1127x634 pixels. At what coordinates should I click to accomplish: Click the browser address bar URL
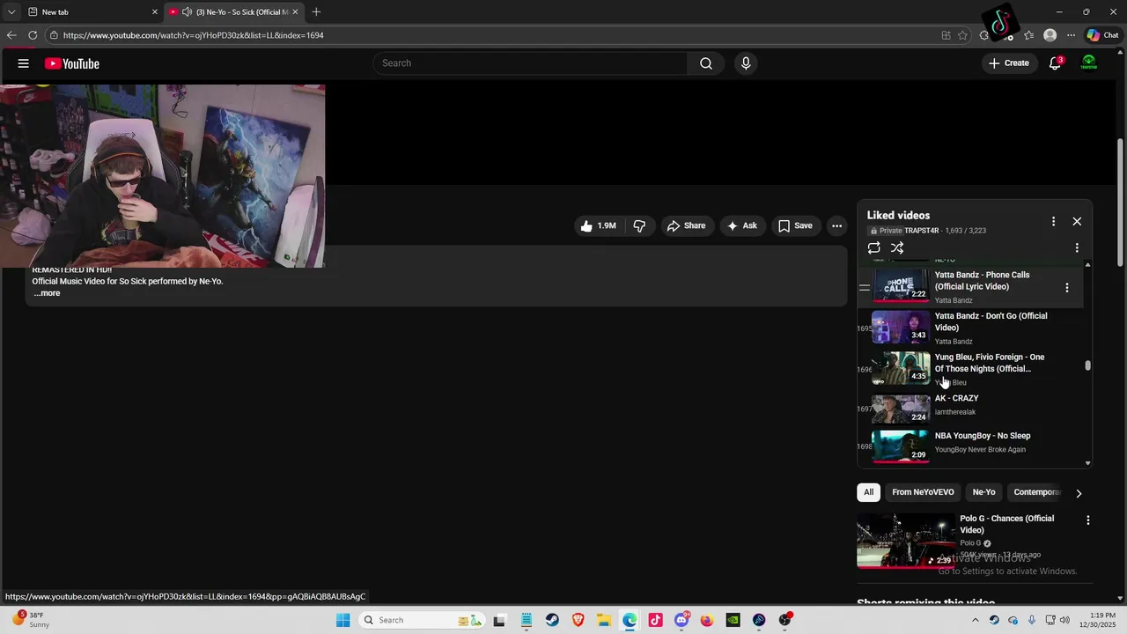coord(193,35)
